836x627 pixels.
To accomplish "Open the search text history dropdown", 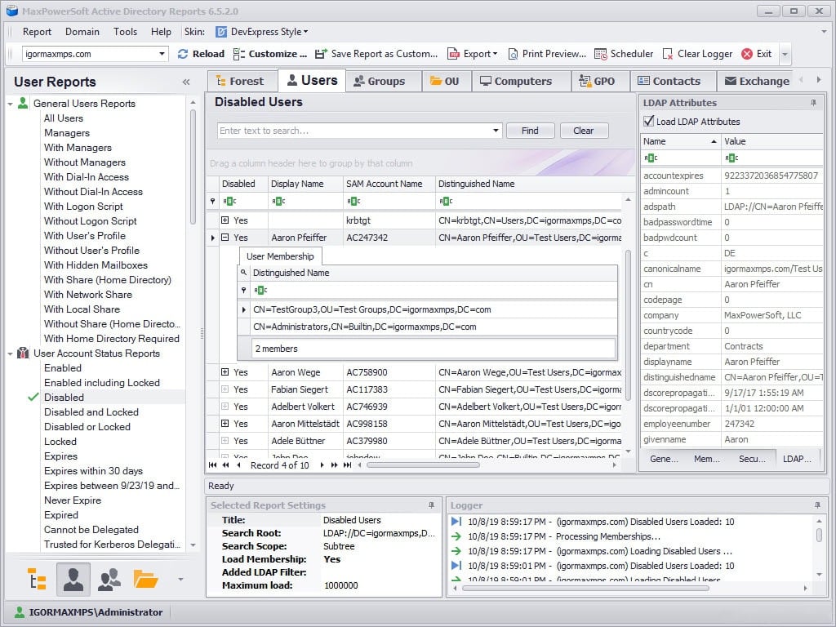I will click(496, 131).
